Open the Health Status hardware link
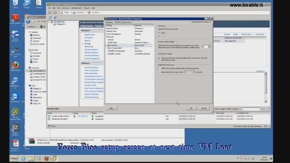The width and height of the screenshot is (290, 163). pyautogui.click(x=90, y=34)
